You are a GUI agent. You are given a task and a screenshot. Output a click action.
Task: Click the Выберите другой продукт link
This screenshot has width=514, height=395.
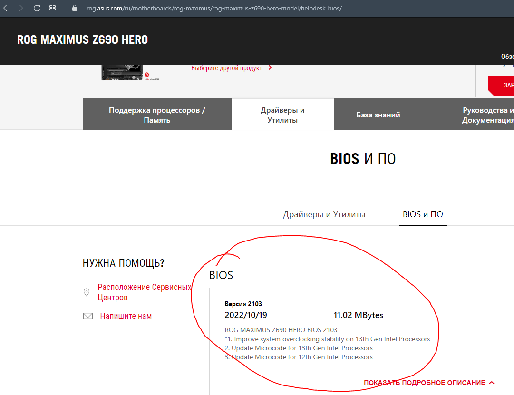226,68
